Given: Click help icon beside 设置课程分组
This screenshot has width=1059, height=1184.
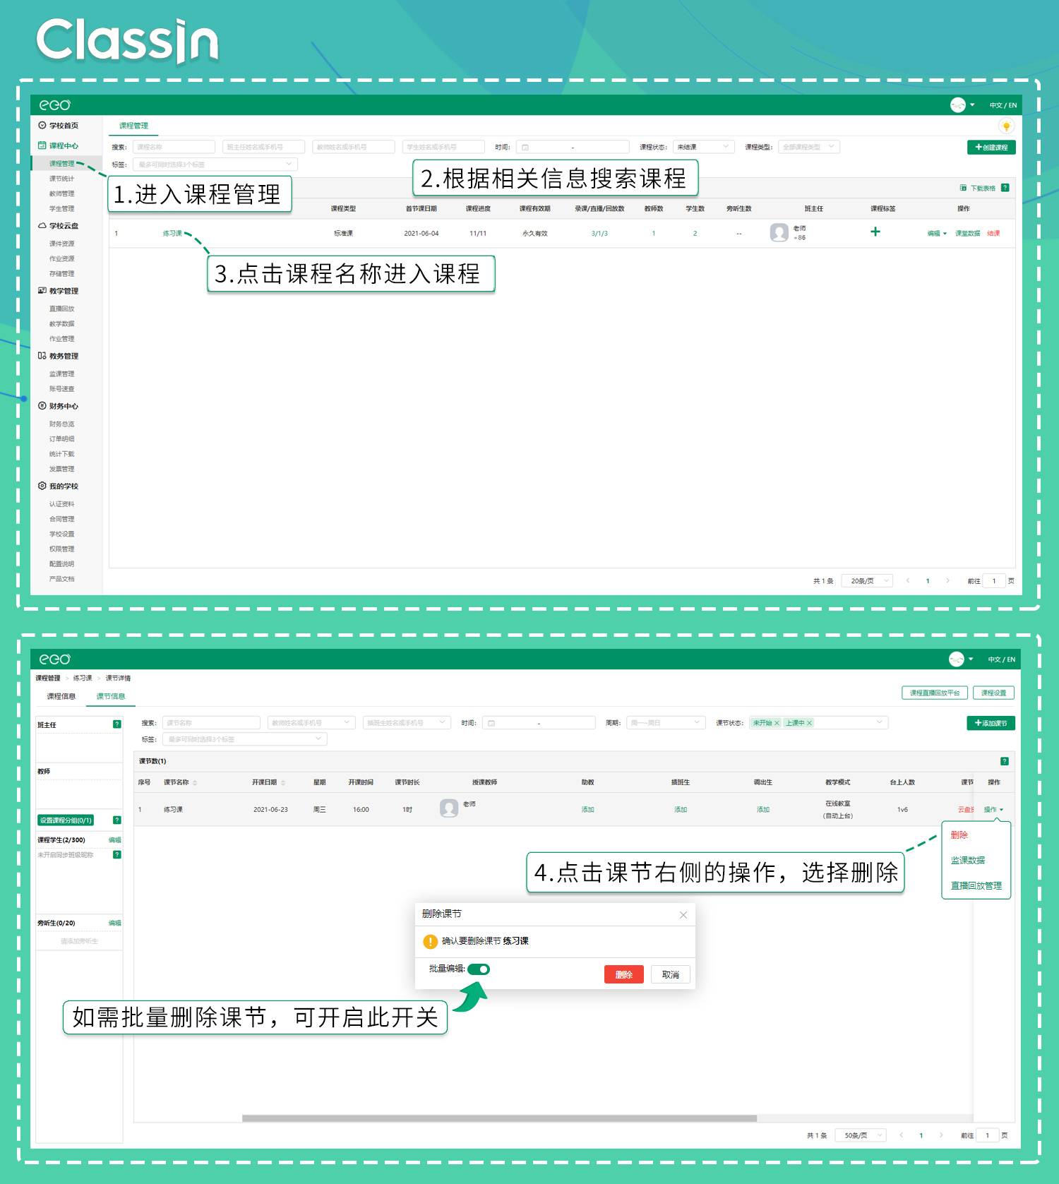Looking at the screenshot, I should click(x=117, y=820).
